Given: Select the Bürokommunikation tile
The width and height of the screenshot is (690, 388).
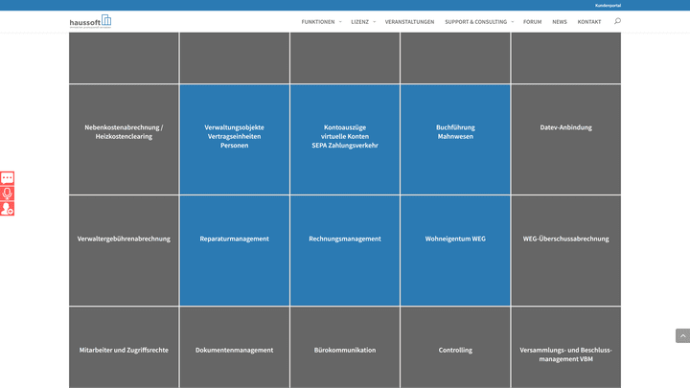Looking at the screenshot, I should pos(345,348).
